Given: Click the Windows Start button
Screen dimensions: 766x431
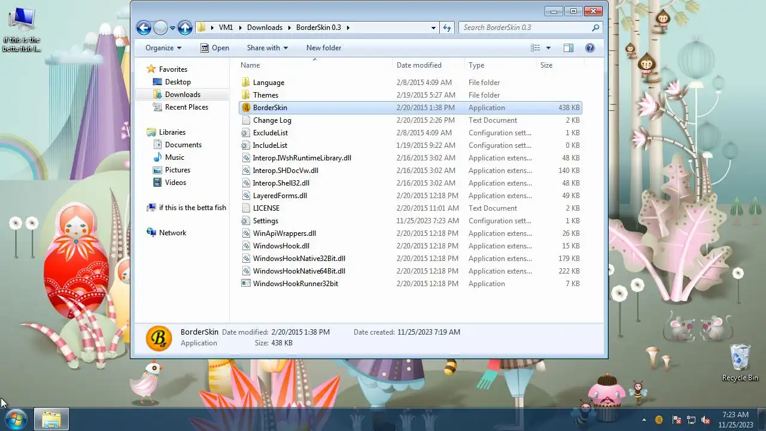Looking at the screenshot, I should tap(16, 419).
